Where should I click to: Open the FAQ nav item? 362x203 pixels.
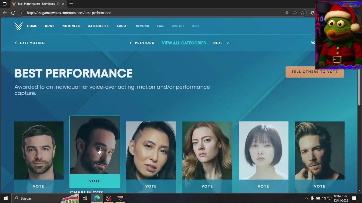click(x=160, y=26)
